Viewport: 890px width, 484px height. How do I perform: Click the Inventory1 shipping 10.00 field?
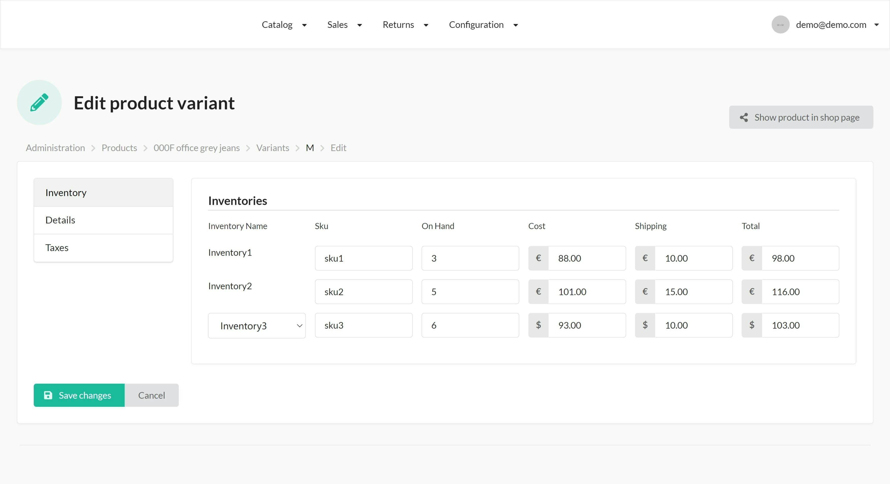tap(694, 258)
